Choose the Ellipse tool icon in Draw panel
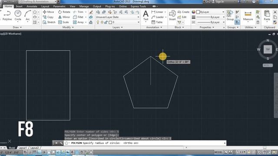This screenshot has width=278, height=156. (x=35, y=17)
